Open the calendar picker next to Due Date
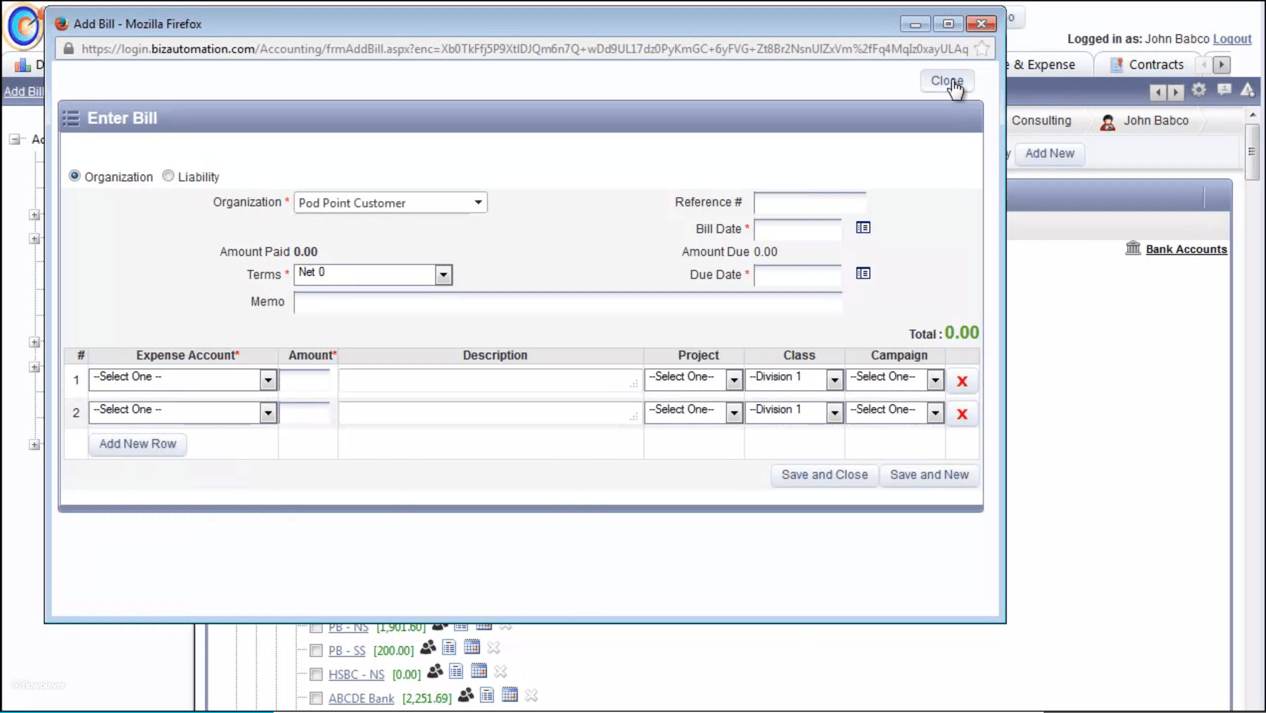The width and height of the screenshot is (1266, 713). point(862,273)
